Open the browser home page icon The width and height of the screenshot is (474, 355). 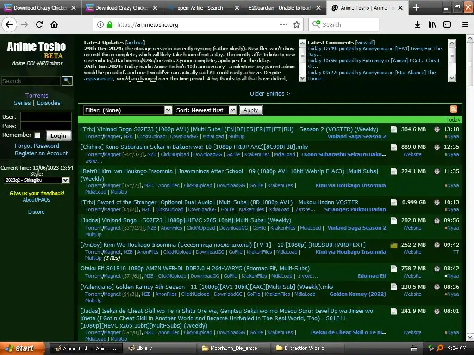click(x=54, y=25)
